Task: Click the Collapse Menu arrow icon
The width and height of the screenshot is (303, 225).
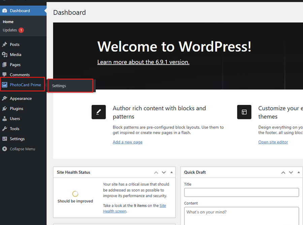Action: (5, 149)
